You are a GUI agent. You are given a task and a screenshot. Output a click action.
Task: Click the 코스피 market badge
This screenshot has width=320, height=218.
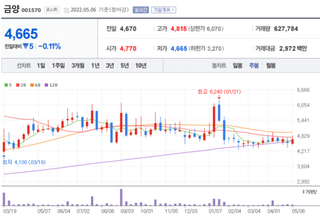52,9
